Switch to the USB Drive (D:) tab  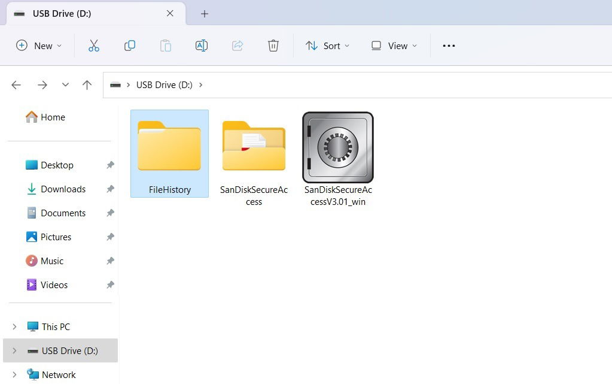pyautogui.click(x=84, y=13)
